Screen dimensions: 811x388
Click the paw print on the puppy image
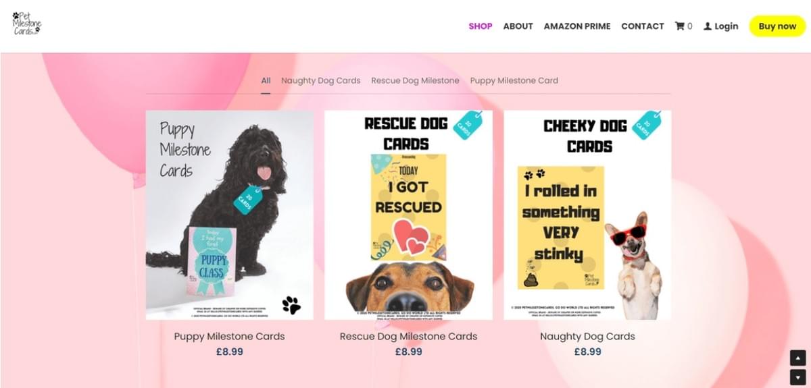[x=291, y=305]
